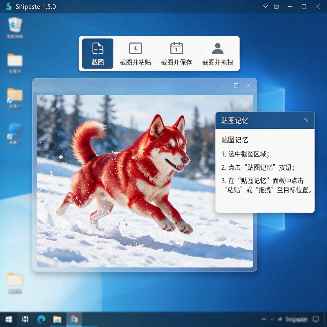327x327 pixels.
Task: Click the 贴图记忆 panel title bar
Action: [x=265, y=120]
